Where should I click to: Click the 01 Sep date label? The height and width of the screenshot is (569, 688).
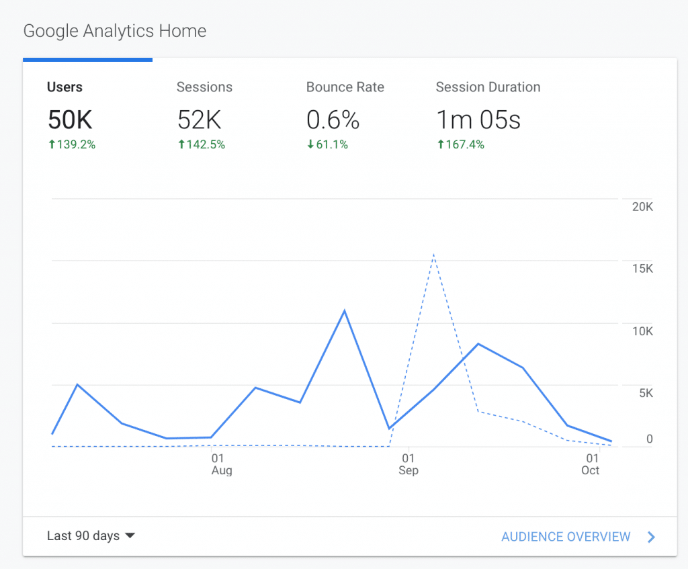click(408, 464)
